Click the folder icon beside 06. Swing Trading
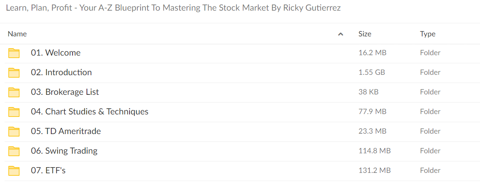The image size is (480, 188). coord(14,151)
